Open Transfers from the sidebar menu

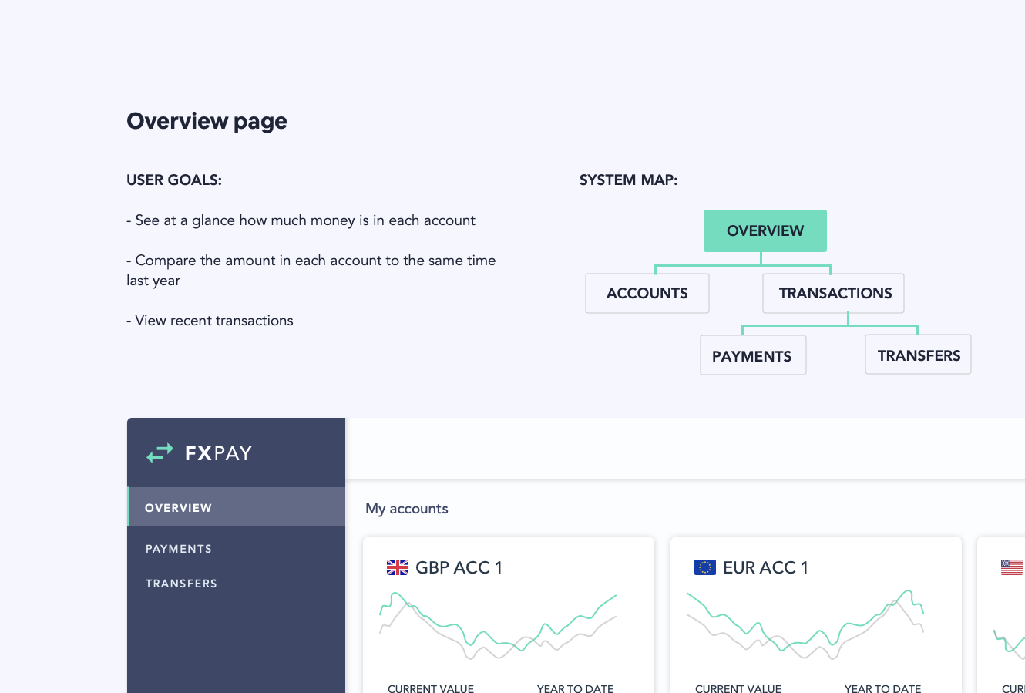tap(181, 584)
